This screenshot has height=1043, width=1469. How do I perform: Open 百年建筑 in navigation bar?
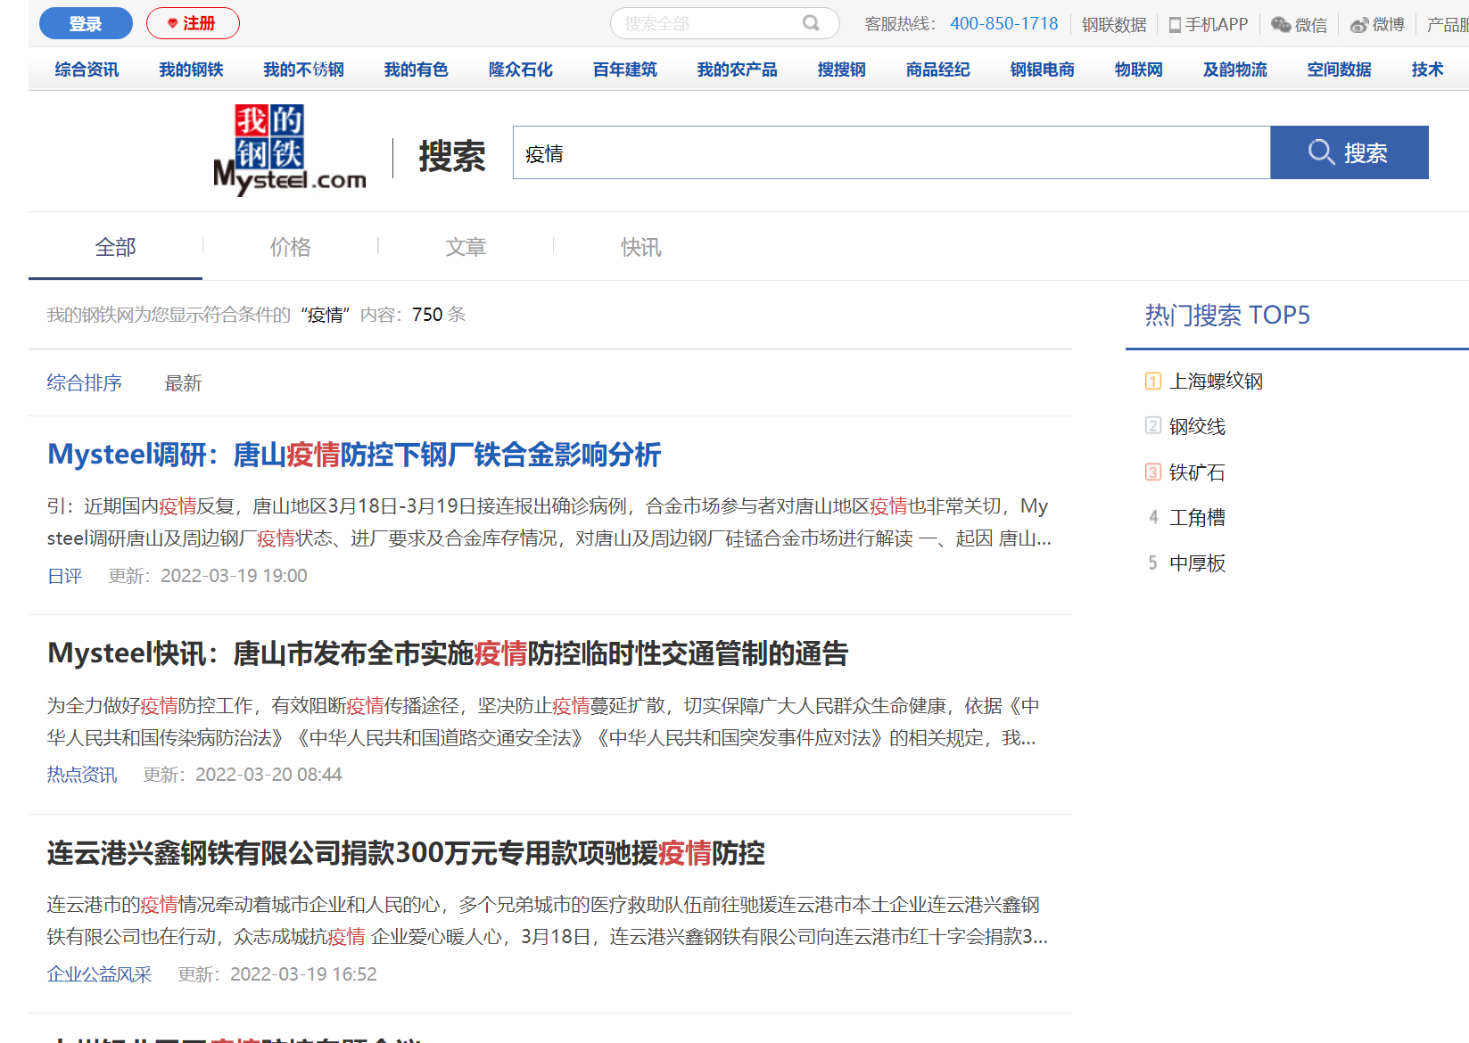(x=624, y=70)
